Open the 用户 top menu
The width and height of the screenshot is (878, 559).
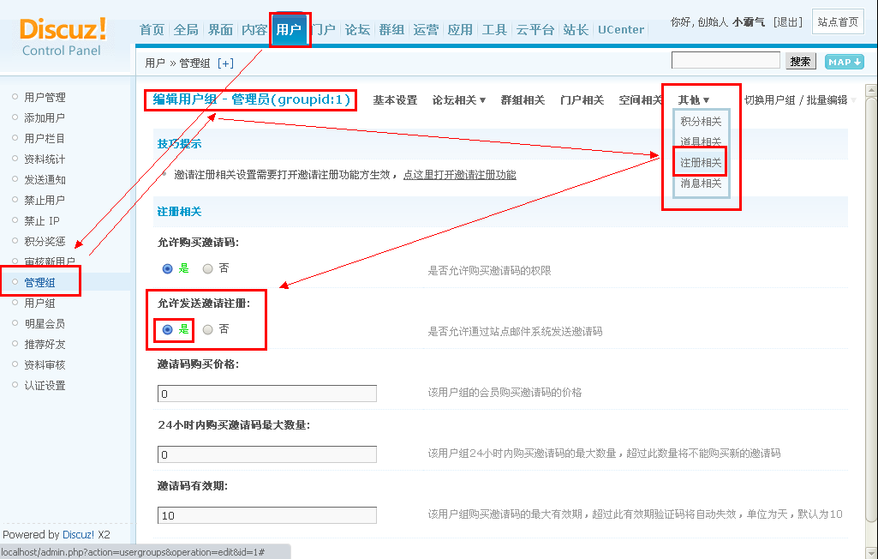pos(289,30)
